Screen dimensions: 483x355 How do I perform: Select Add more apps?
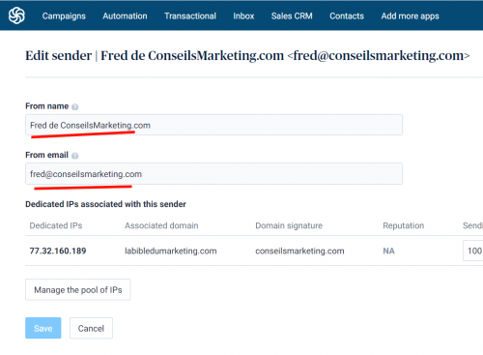tap(410, 16)
